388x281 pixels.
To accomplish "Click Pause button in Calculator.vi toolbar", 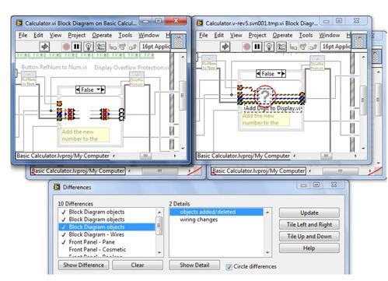I will pyautogui.click(x=76, y=47).
